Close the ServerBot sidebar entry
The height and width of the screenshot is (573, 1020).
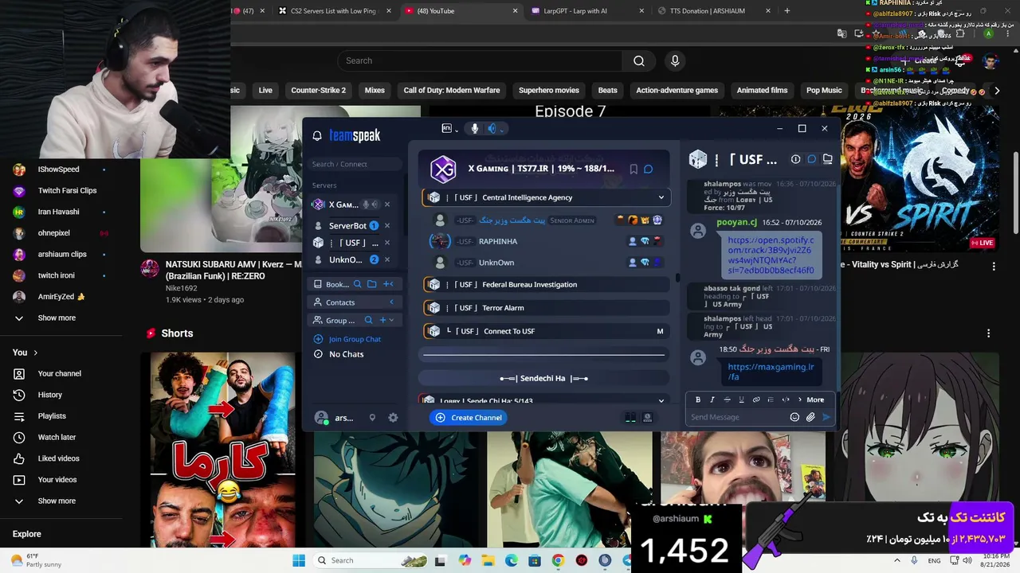(387, 226)
